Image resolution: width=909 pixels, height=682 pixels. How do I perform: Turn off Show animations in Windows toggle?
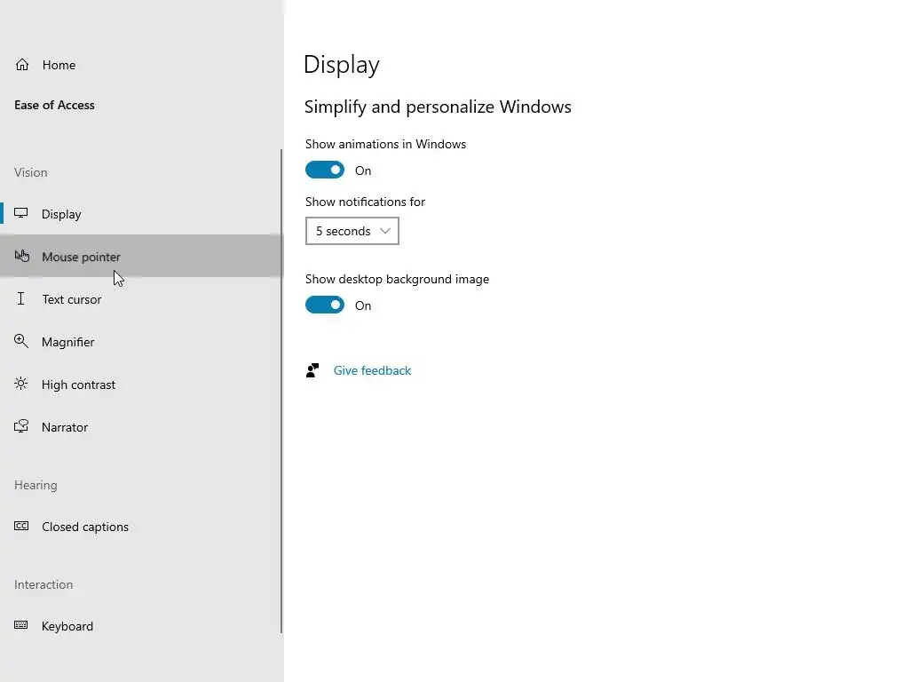pyautogui.click(x=325, y=170)
